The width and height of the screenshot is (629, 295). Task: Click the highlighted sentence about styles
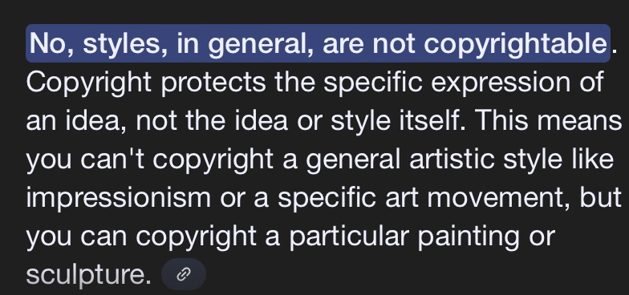click(318, 43)
